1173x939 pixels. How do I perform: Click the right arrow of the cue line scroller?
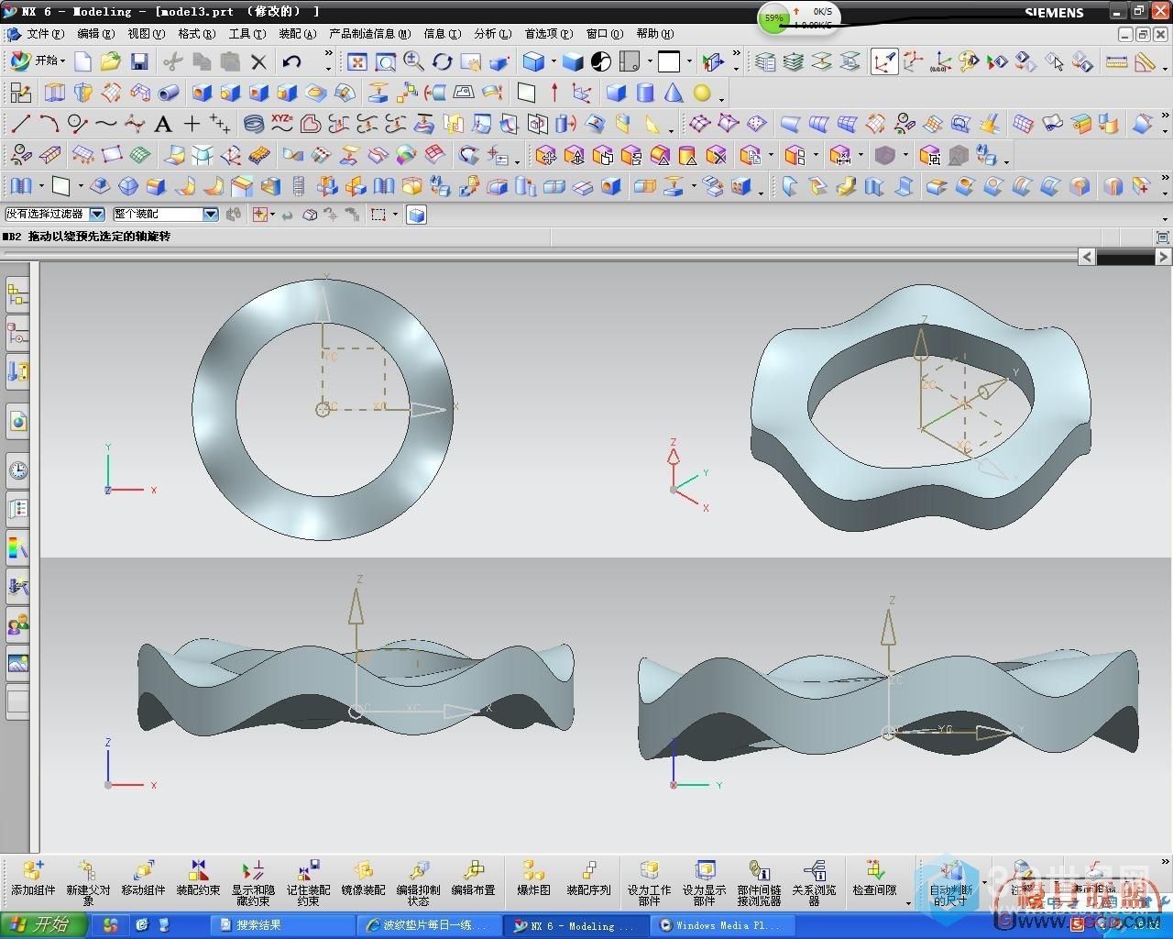click(x=1163, y=258)
